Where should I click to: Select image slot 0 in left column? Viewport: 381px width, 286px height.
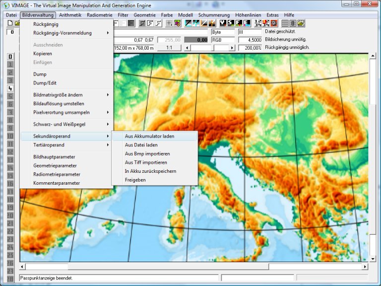point(10,57)
